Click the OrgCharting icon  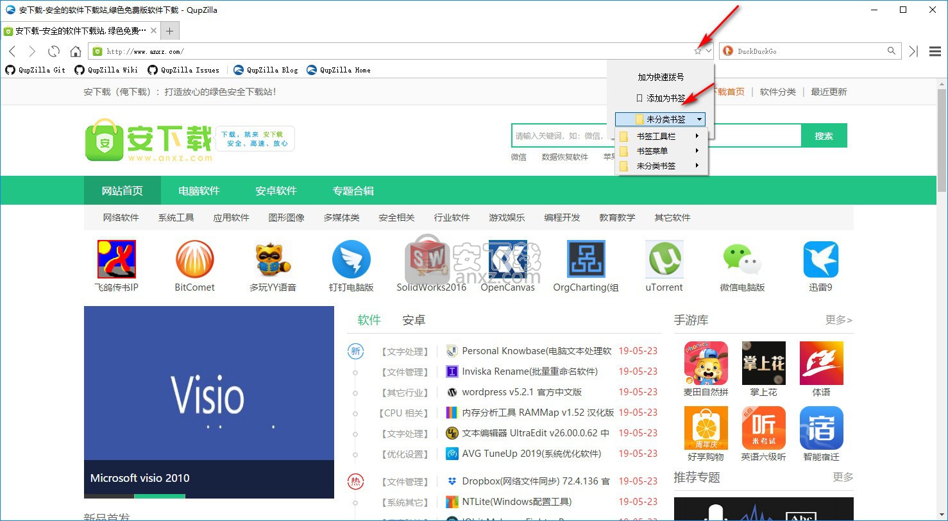(x=586, y=259)
